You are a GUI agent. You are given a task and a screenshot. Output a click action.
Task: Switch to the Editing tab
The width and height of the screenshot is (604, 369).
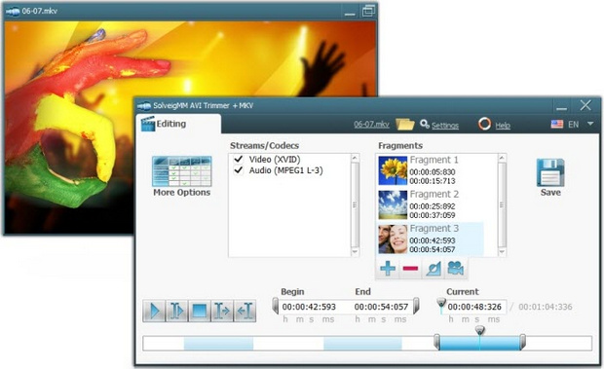pos(178,124)
